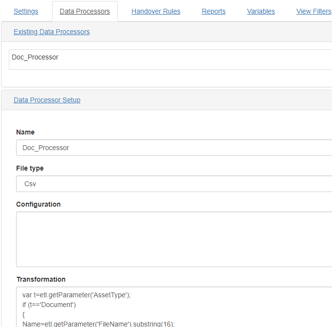Open the Settings tab
332x327 pixels.
click(x=26, y=11)
